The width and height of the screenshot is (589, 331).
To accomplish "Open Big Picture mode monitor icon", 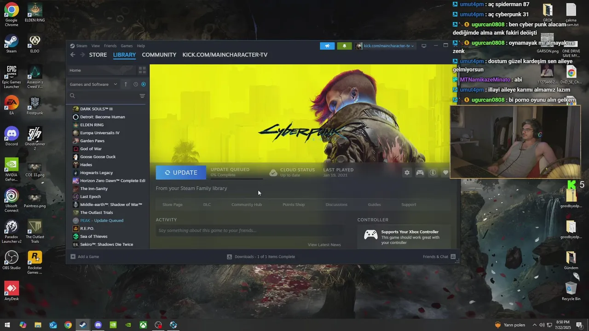I will pos(424,46).
